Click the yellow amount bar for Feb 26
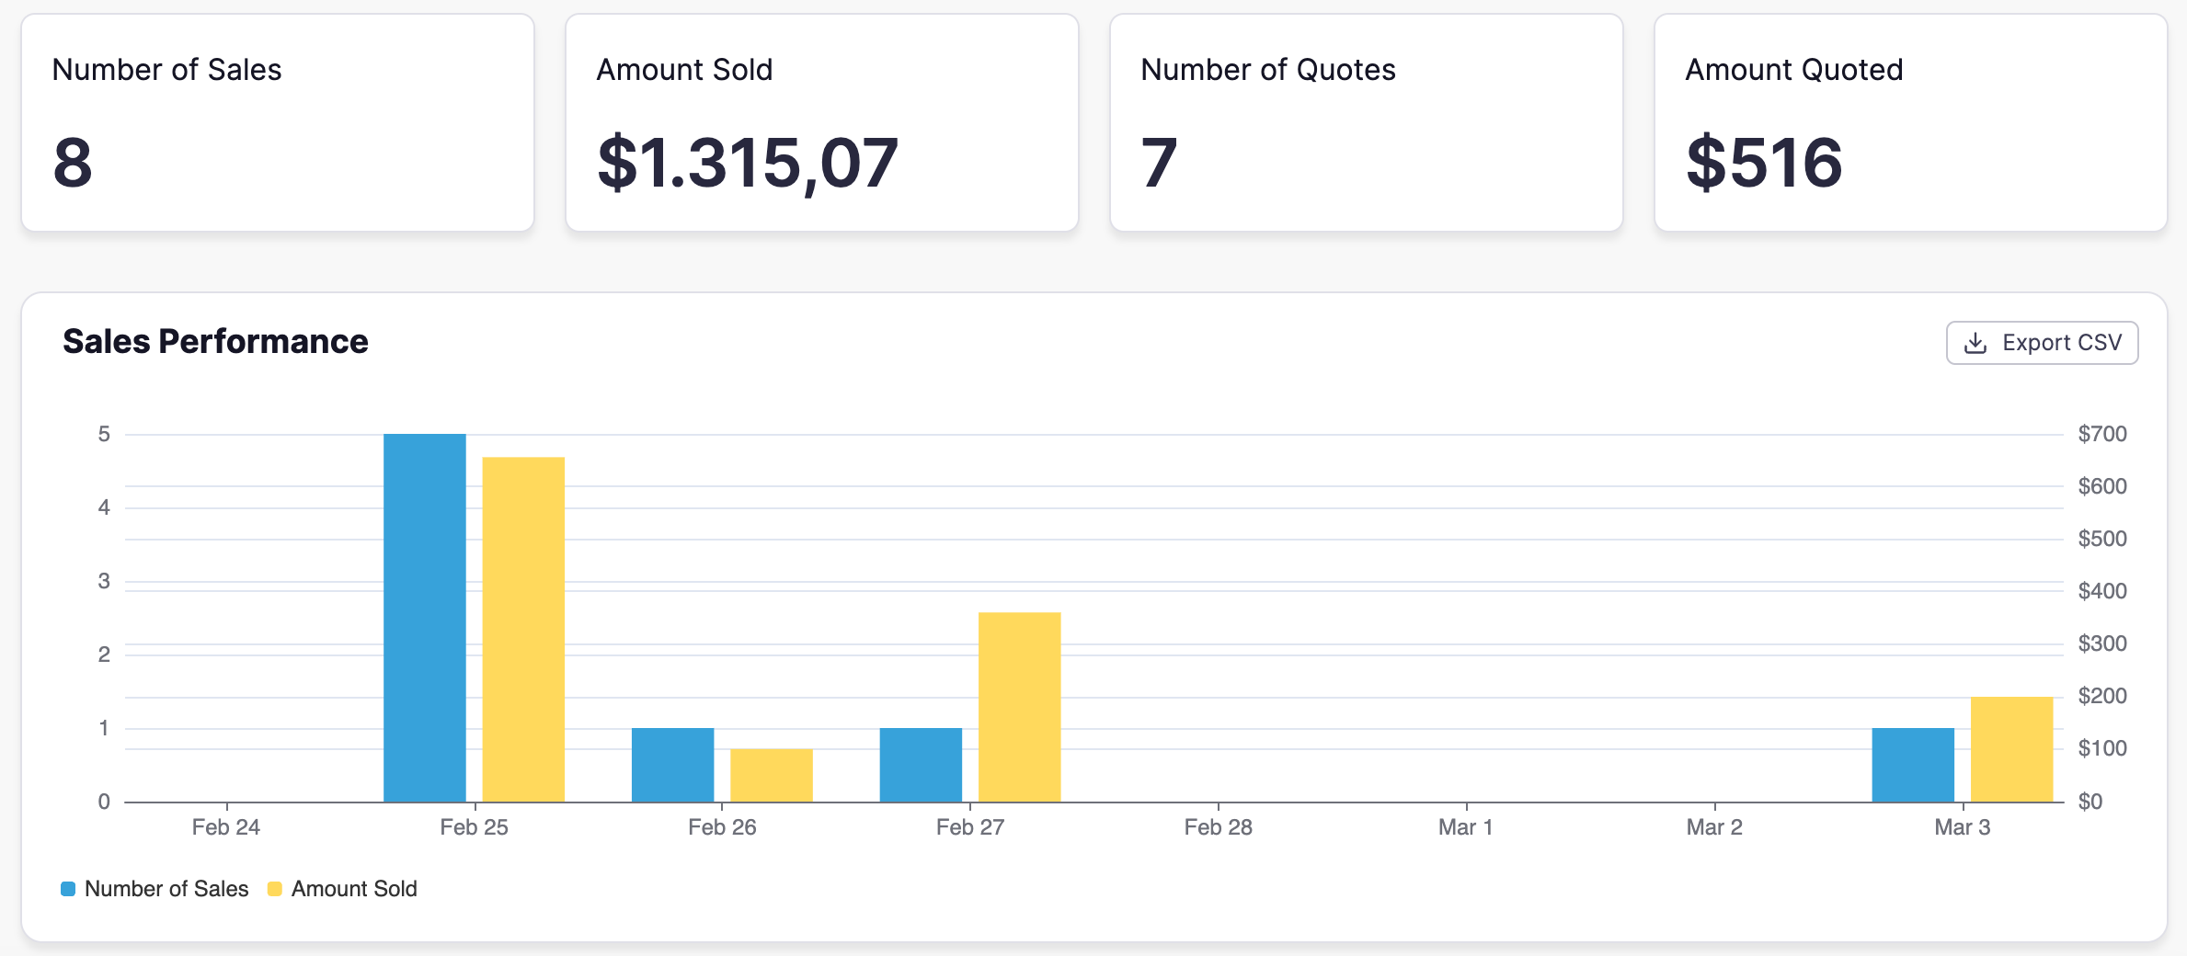Image resolution: width=2187 pixels, height=956 pixels. pyautogui.click(x=772, y=775)
